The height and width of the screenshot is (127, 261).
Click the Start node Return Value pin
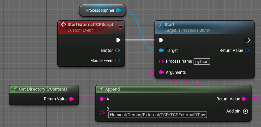pyautogui.click(x=247, y=51)
